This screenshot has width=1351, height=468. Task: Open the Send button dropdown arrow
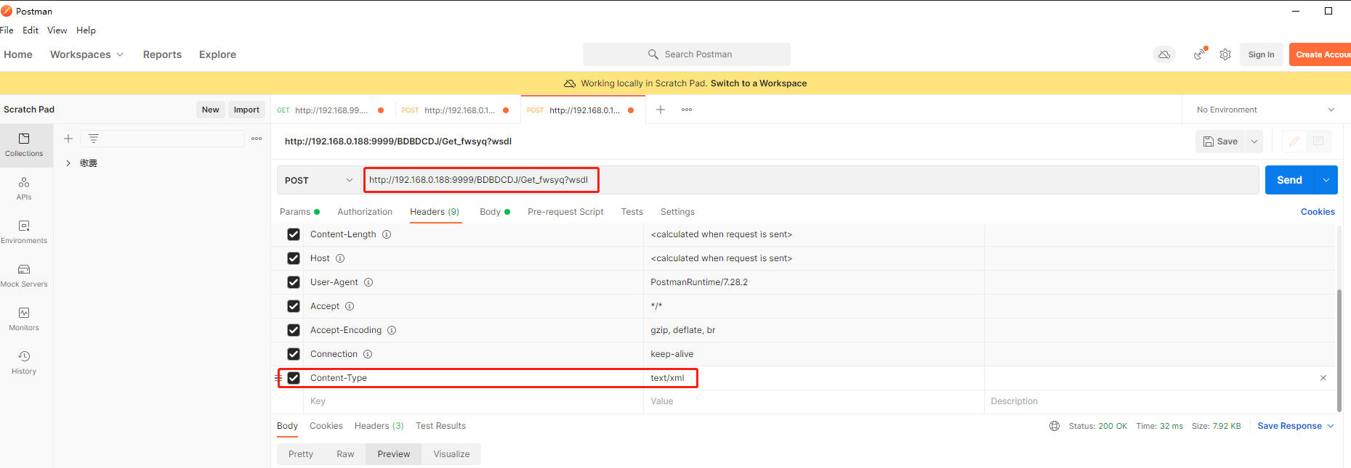pyautogui.click(x=1326, y=180)
